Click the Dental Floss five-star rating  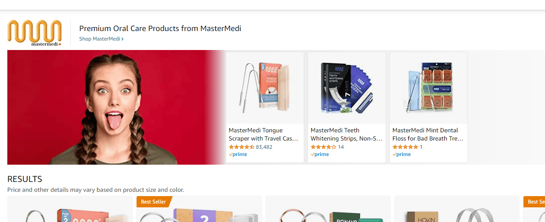pyautogui.click(x=405, y=147)
